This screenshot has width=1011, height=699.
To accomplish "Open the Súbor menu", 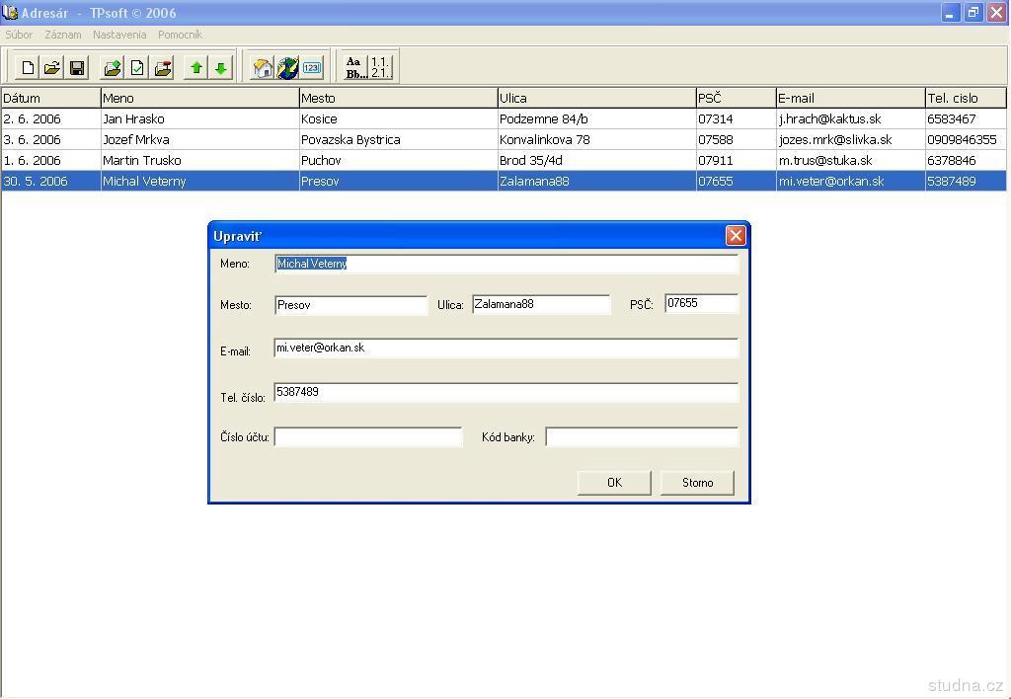I will click(x=19, y=35).
